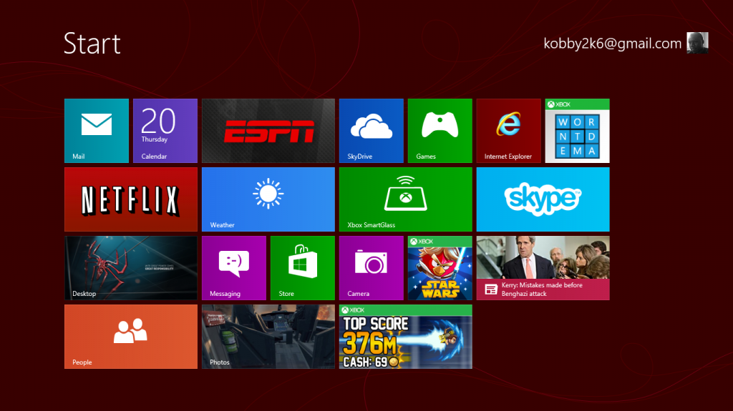Open the Calendar tile showing 20 Thursday
733x411 pixels.
(x=165, y=131)
